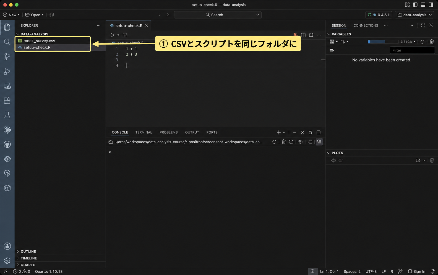The image size is (438, 275).
Task: Open the Manage gear menu
Action: (x=7, y=261)
